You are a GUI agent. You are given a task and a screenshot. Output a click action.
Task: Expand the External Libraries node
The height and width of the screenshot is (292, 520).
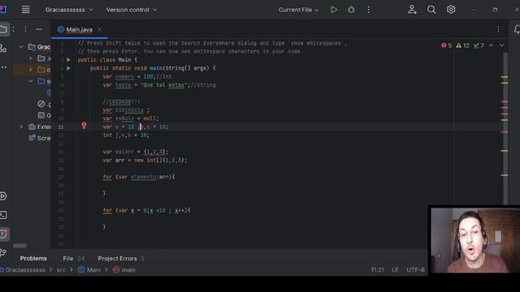tap(22, 127)
